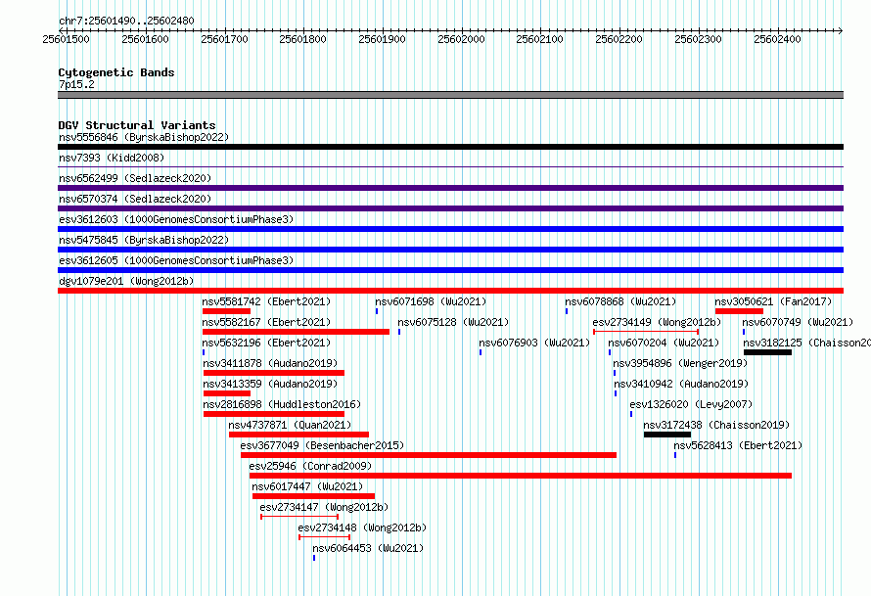This screenshot has width=871, height=596.
Task: Open nsv6570374 (Sedlazeck2020) variant label
Action: (x=135, y=199)
